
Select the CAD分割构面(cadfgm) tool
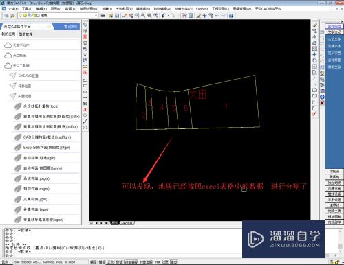[x=46, y=137]
